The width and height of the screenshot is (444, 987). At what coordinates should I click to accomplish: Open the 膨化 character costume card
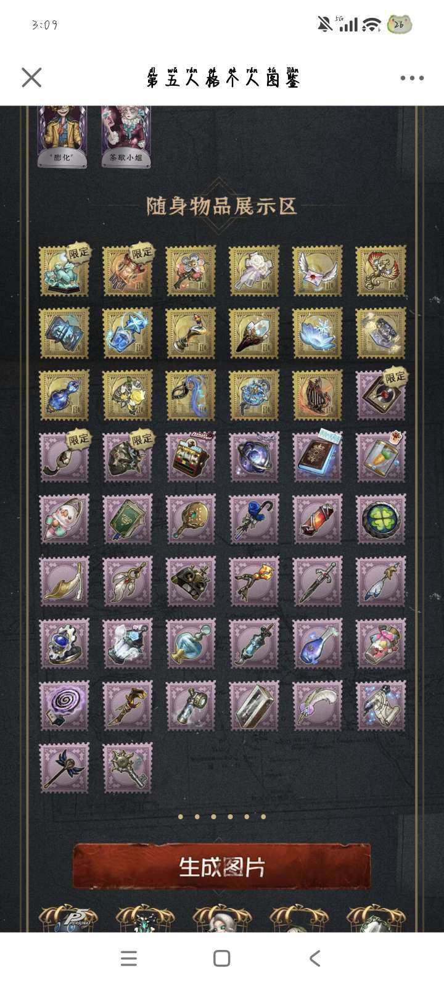click(x=62, y=136)
